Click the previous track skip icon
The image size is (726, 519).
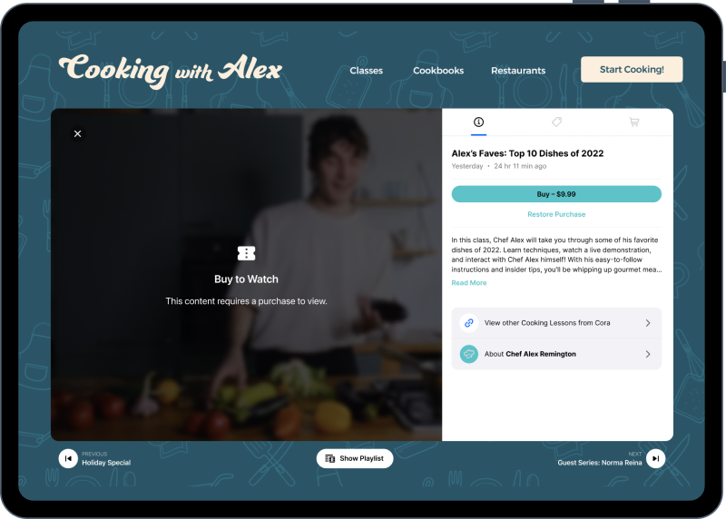(x=68, y=458)
